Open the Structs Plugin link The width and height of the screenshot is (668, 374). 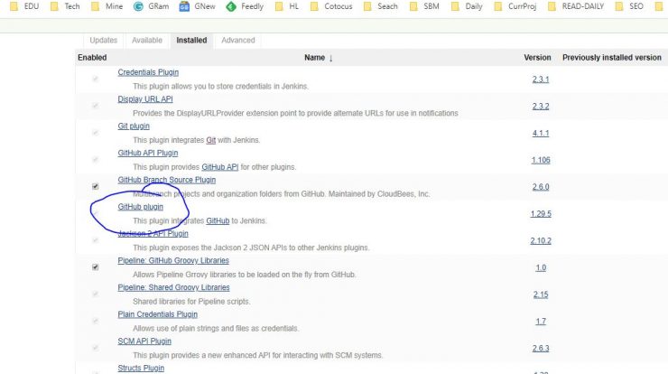(x=141, y=368)
